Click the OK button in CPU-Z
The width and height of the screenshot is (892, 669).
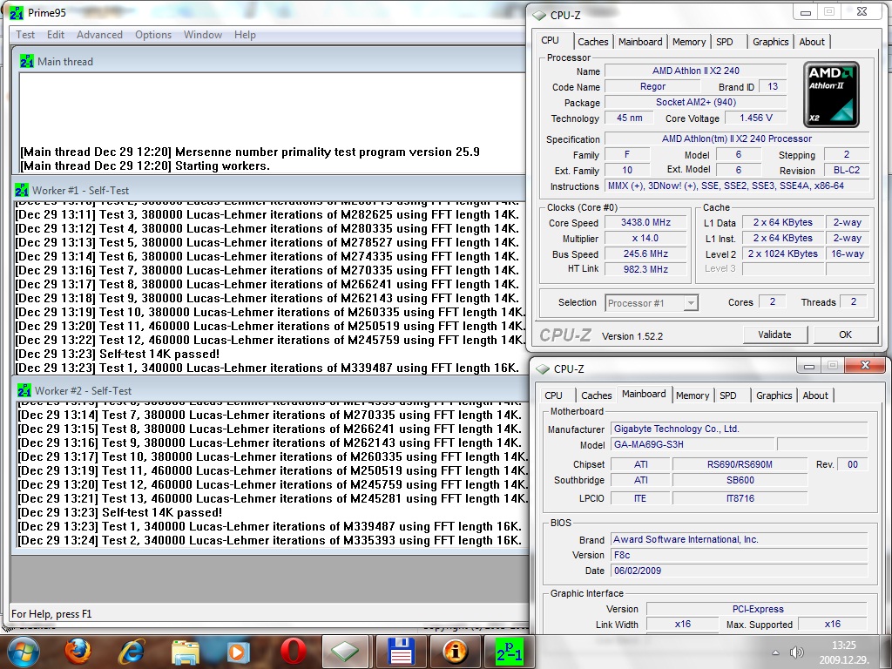(845, 334)
